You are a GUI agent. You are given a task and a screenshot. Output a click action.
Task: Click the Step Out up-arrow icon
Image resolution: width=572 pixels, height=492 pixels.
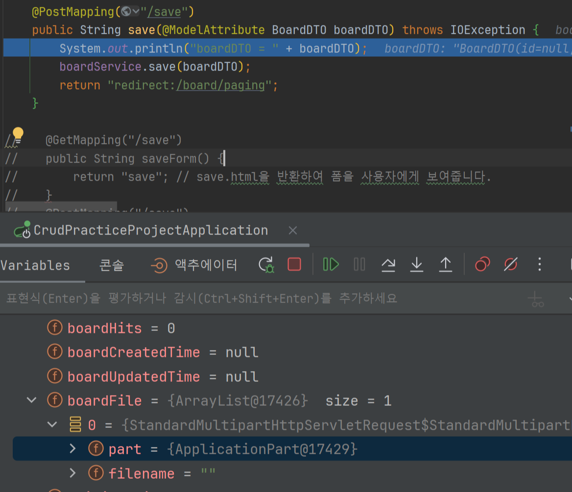[x=445, y=264]
